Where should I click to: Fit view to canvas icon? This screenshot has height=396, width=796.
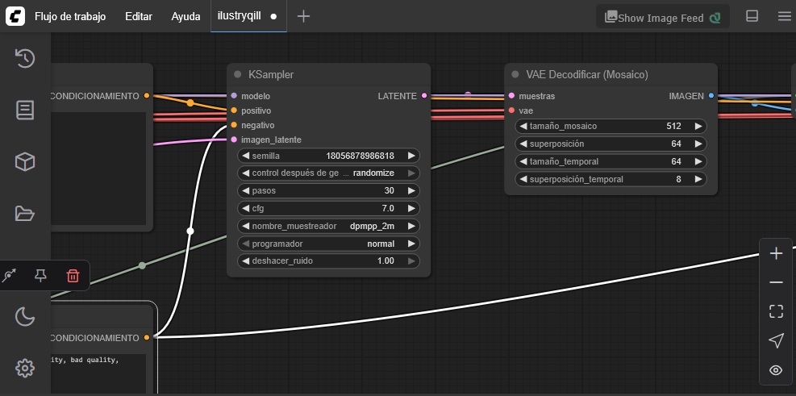[776, 311]
